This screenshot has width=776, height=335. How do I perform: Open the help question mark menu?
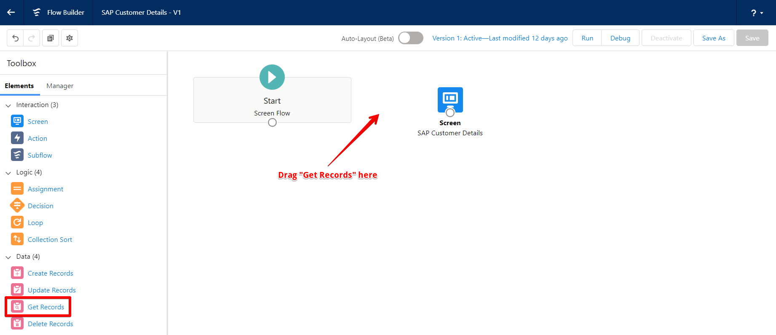click(757, 13)
